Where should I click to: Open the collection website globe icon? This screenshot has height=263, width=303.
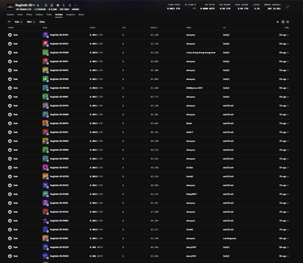[x=58, y=5]
